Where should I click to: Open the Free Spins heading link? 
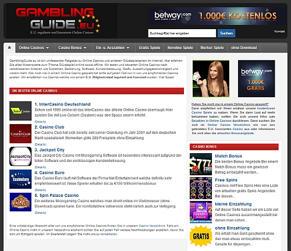[x=226, y=180]
